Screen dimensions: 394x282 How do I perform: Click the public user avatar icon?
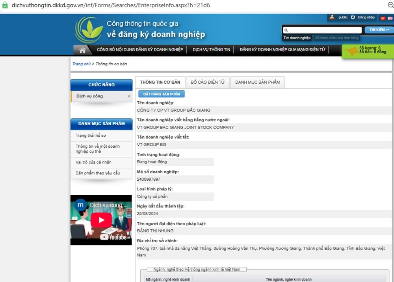pos(332,17)
